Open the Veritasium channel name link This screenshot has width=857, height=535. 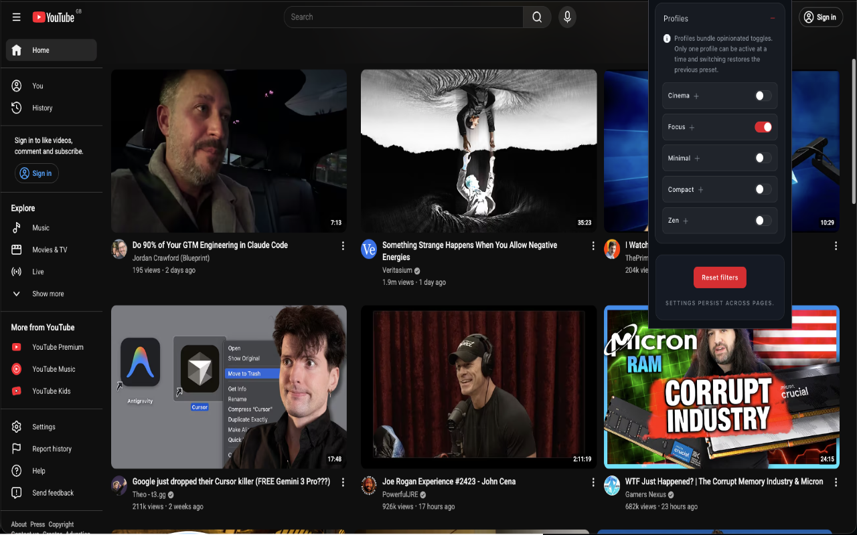click(x=397, y=270)
